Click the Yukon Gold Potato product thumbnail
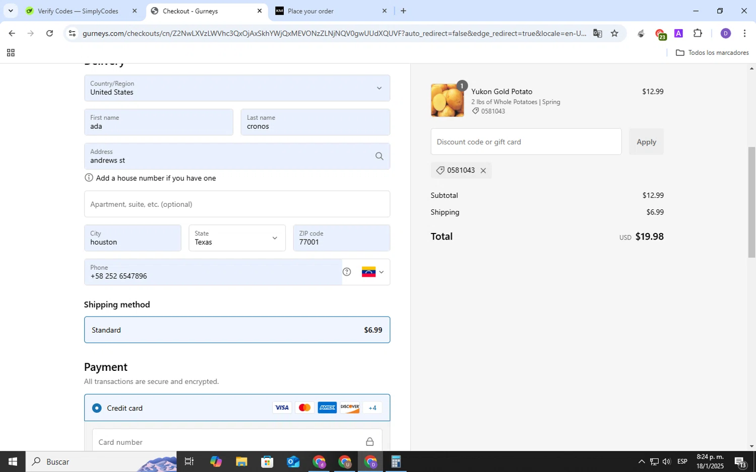Screen dimensions: 756x472 (x=447, y=101)
